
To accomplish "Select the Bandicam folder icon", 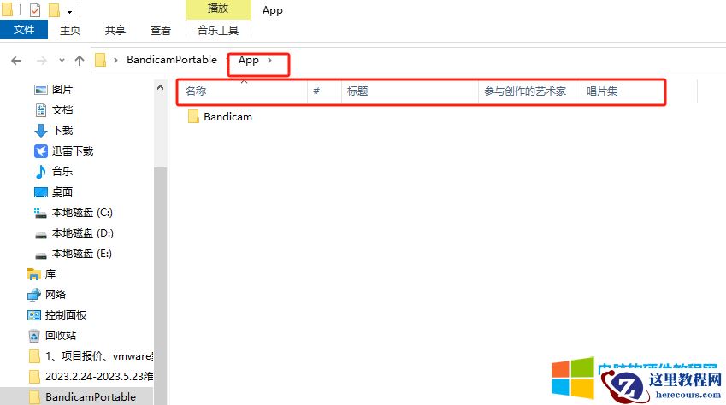I will [193, 117].
